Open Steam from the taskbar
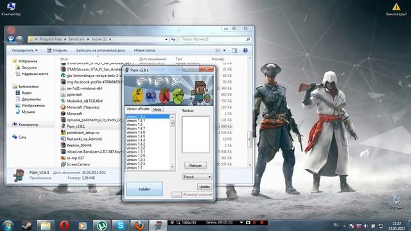Image resolution: width=411 pixels, height=231 pixels. tap(26, 225)
